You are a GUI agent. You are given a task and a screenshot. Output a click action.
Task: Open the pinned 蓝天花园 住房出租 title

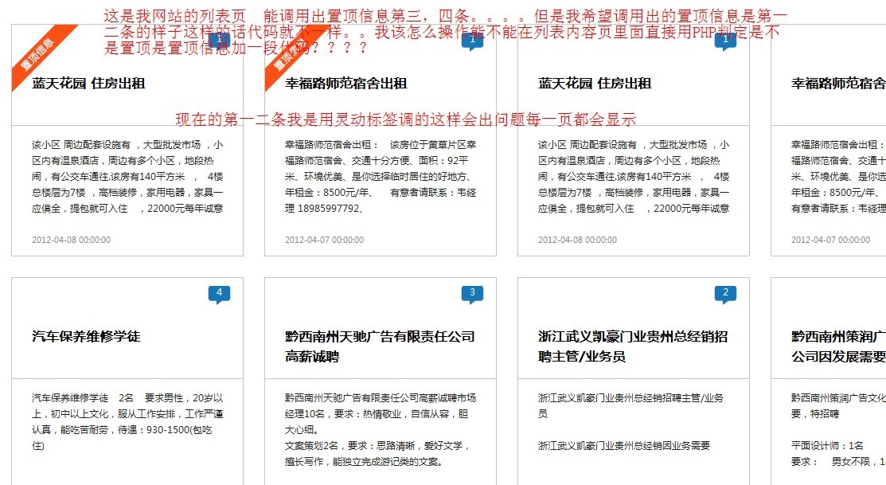[x=88, y=84]
